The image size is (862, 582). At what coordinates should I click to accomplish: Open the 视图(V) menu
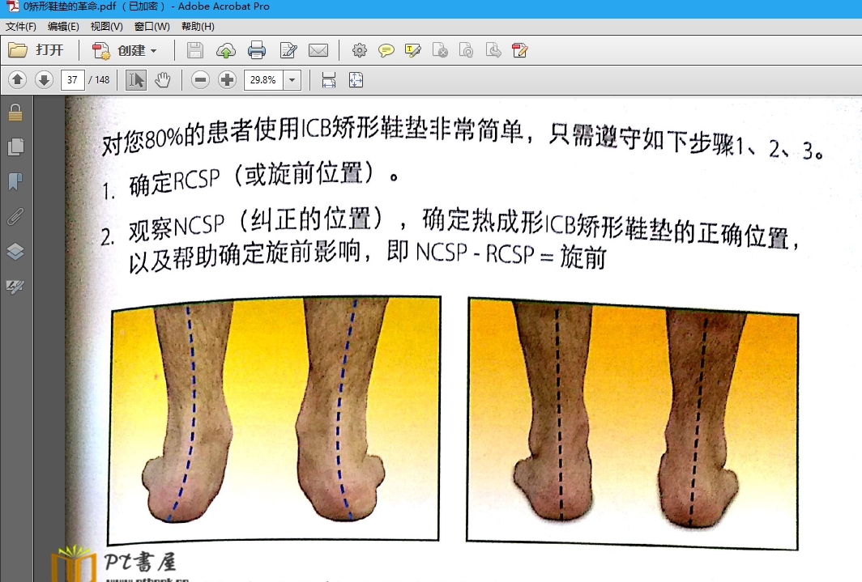coord(106,27)
